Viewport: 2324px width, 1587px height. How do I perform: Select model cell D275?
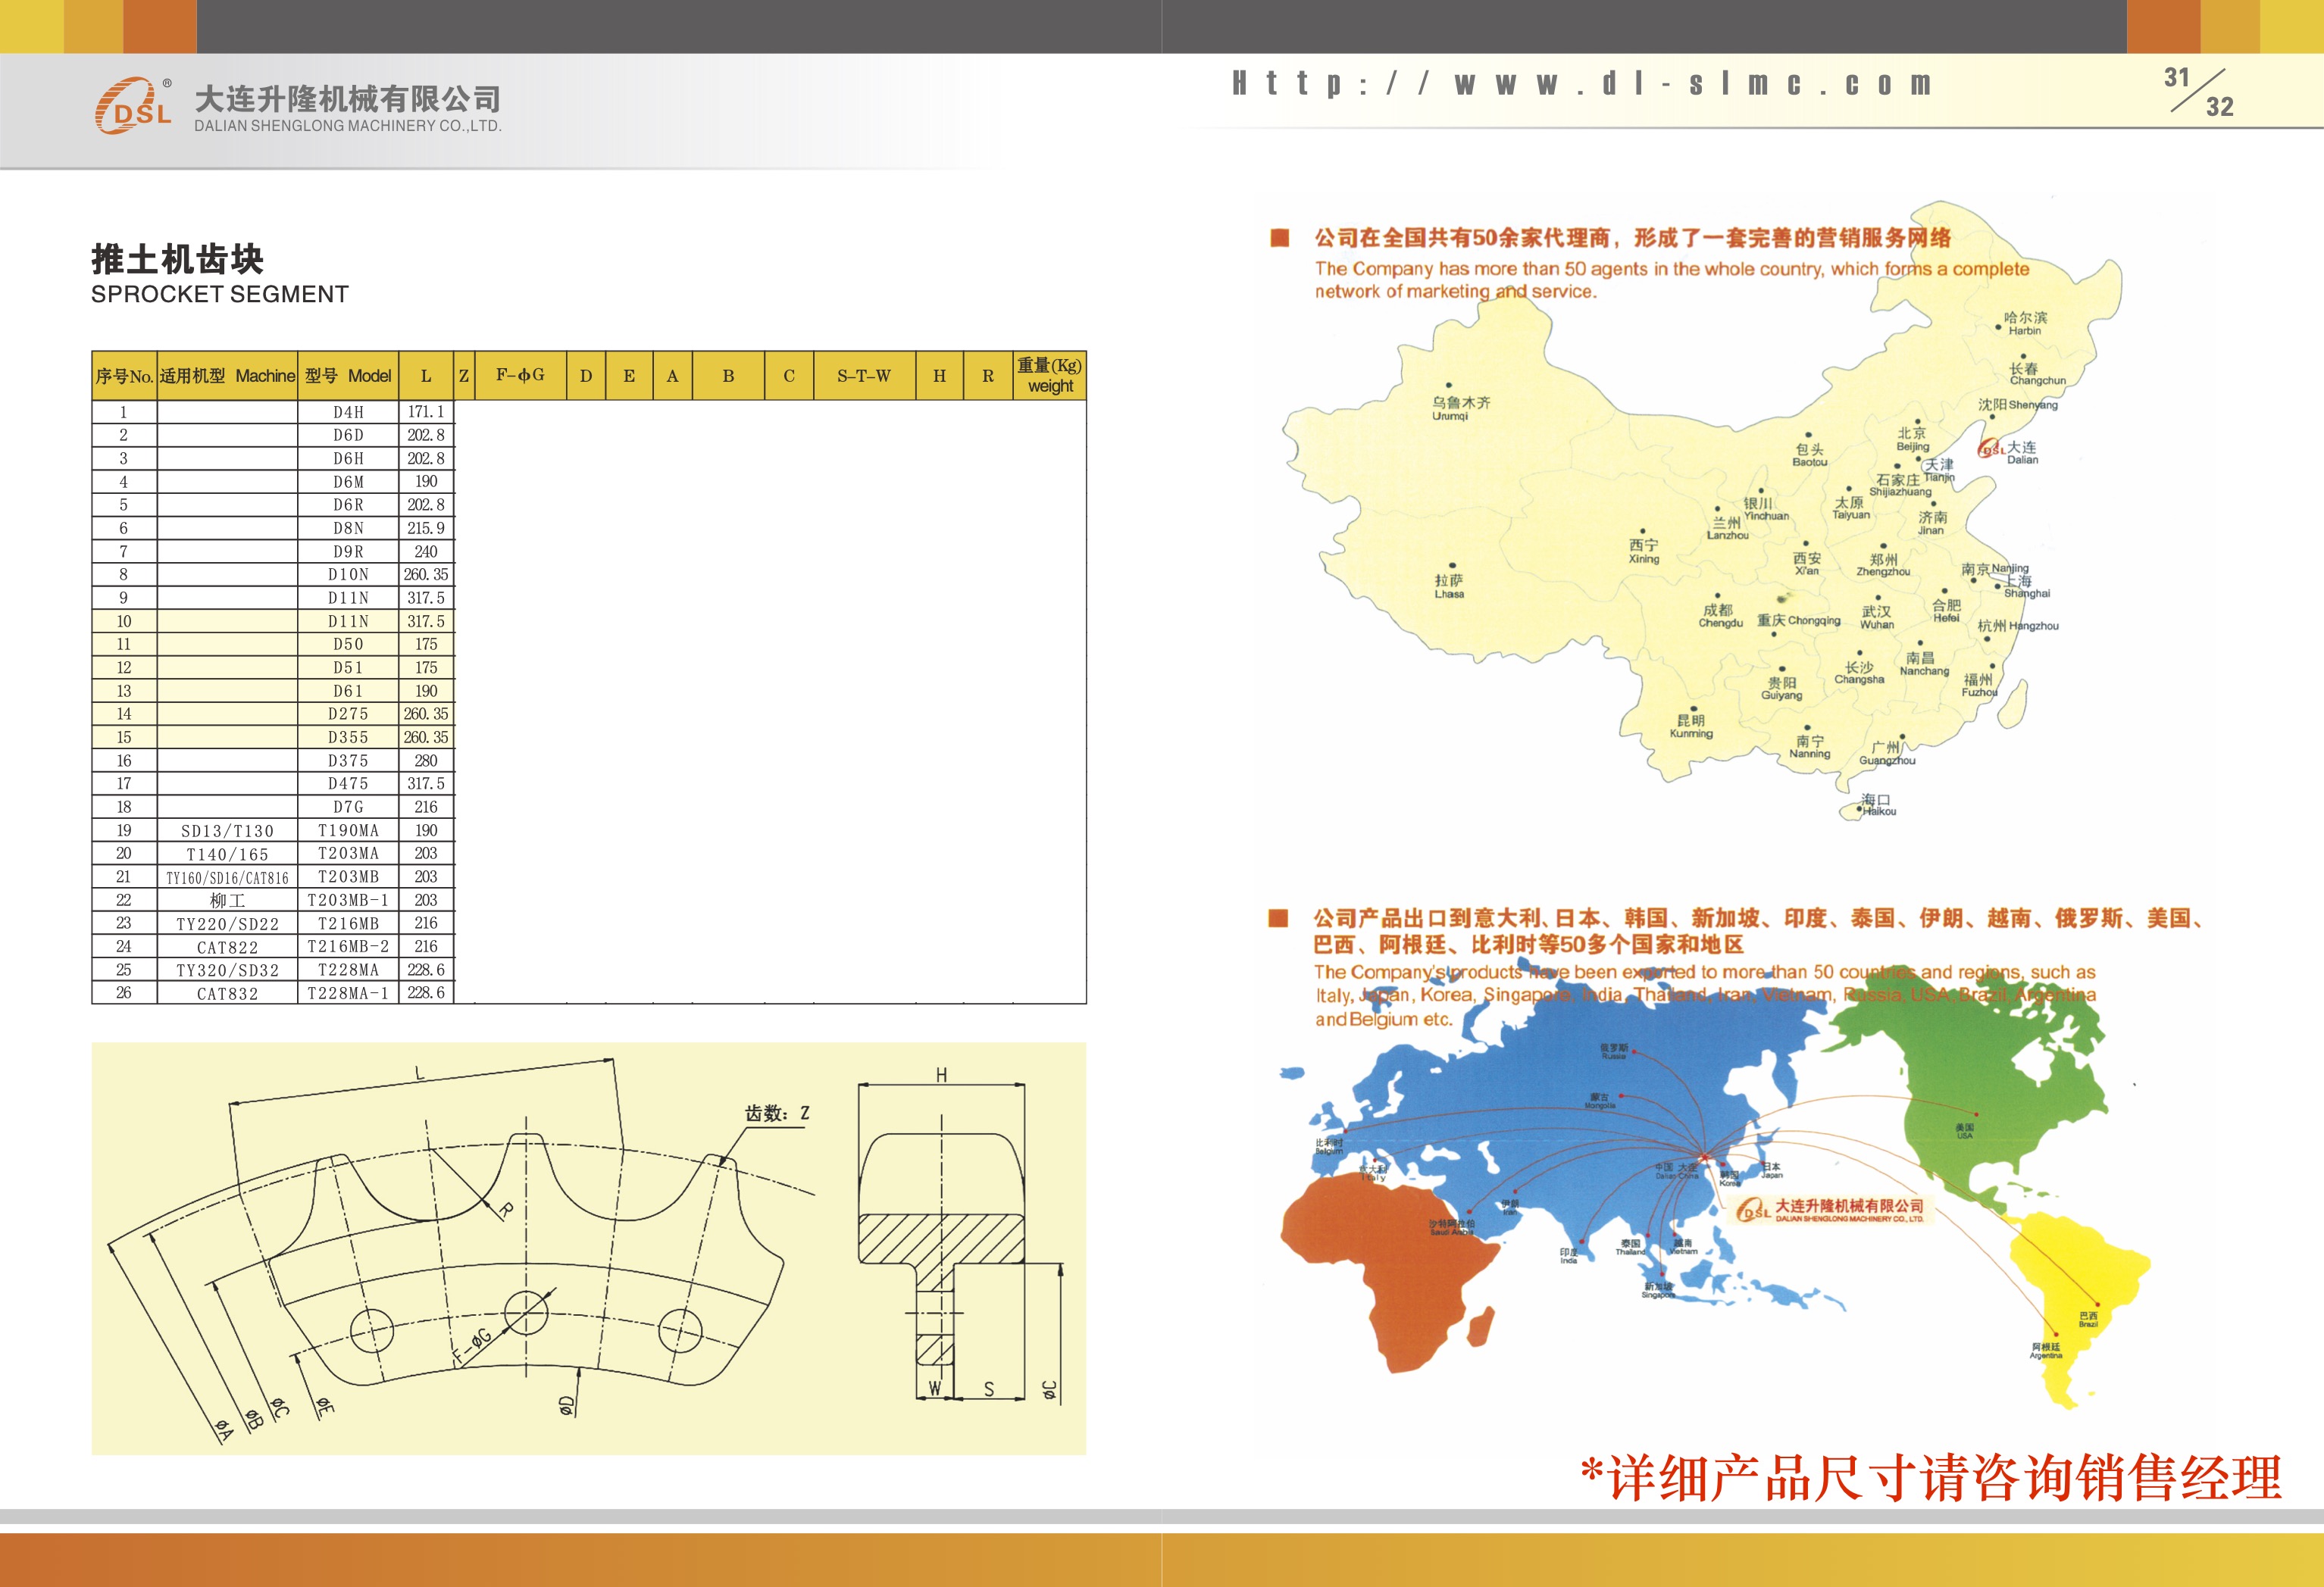pos(348,714)
